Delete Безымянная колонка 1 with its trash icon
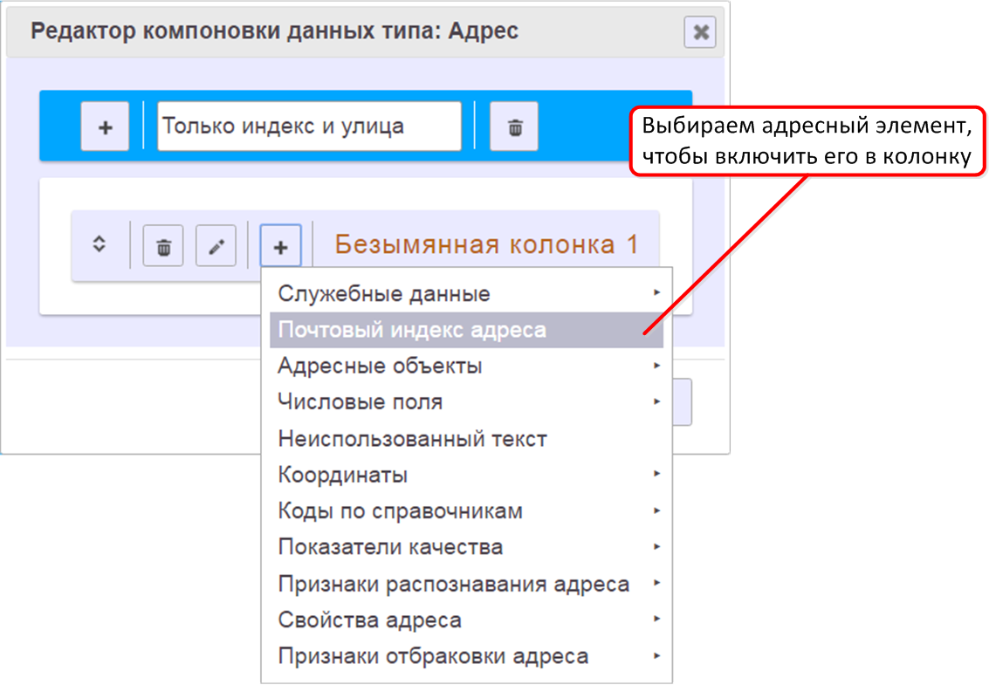Screen dimensions: 989x685 163,247
